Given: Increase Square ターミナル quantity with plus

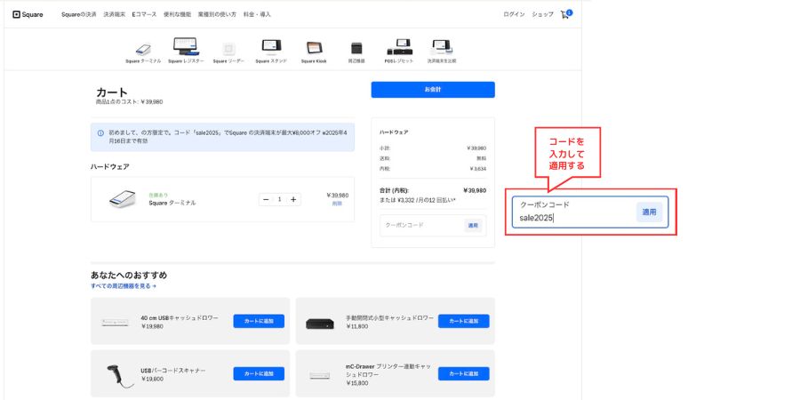Looking at the screenshot, I should click(x=293, y=199).
